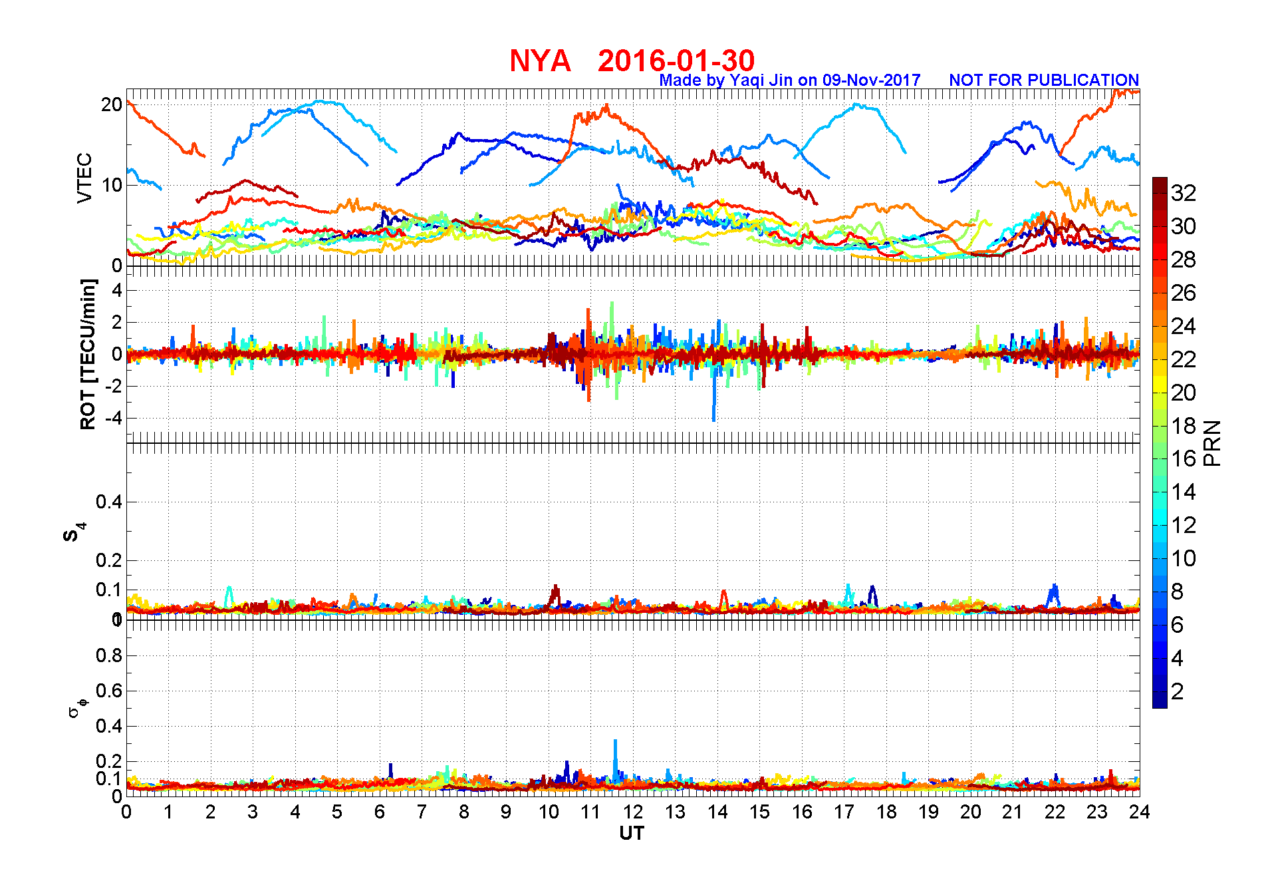Click colorbar tick label '22'

(x=1184, y=359)
